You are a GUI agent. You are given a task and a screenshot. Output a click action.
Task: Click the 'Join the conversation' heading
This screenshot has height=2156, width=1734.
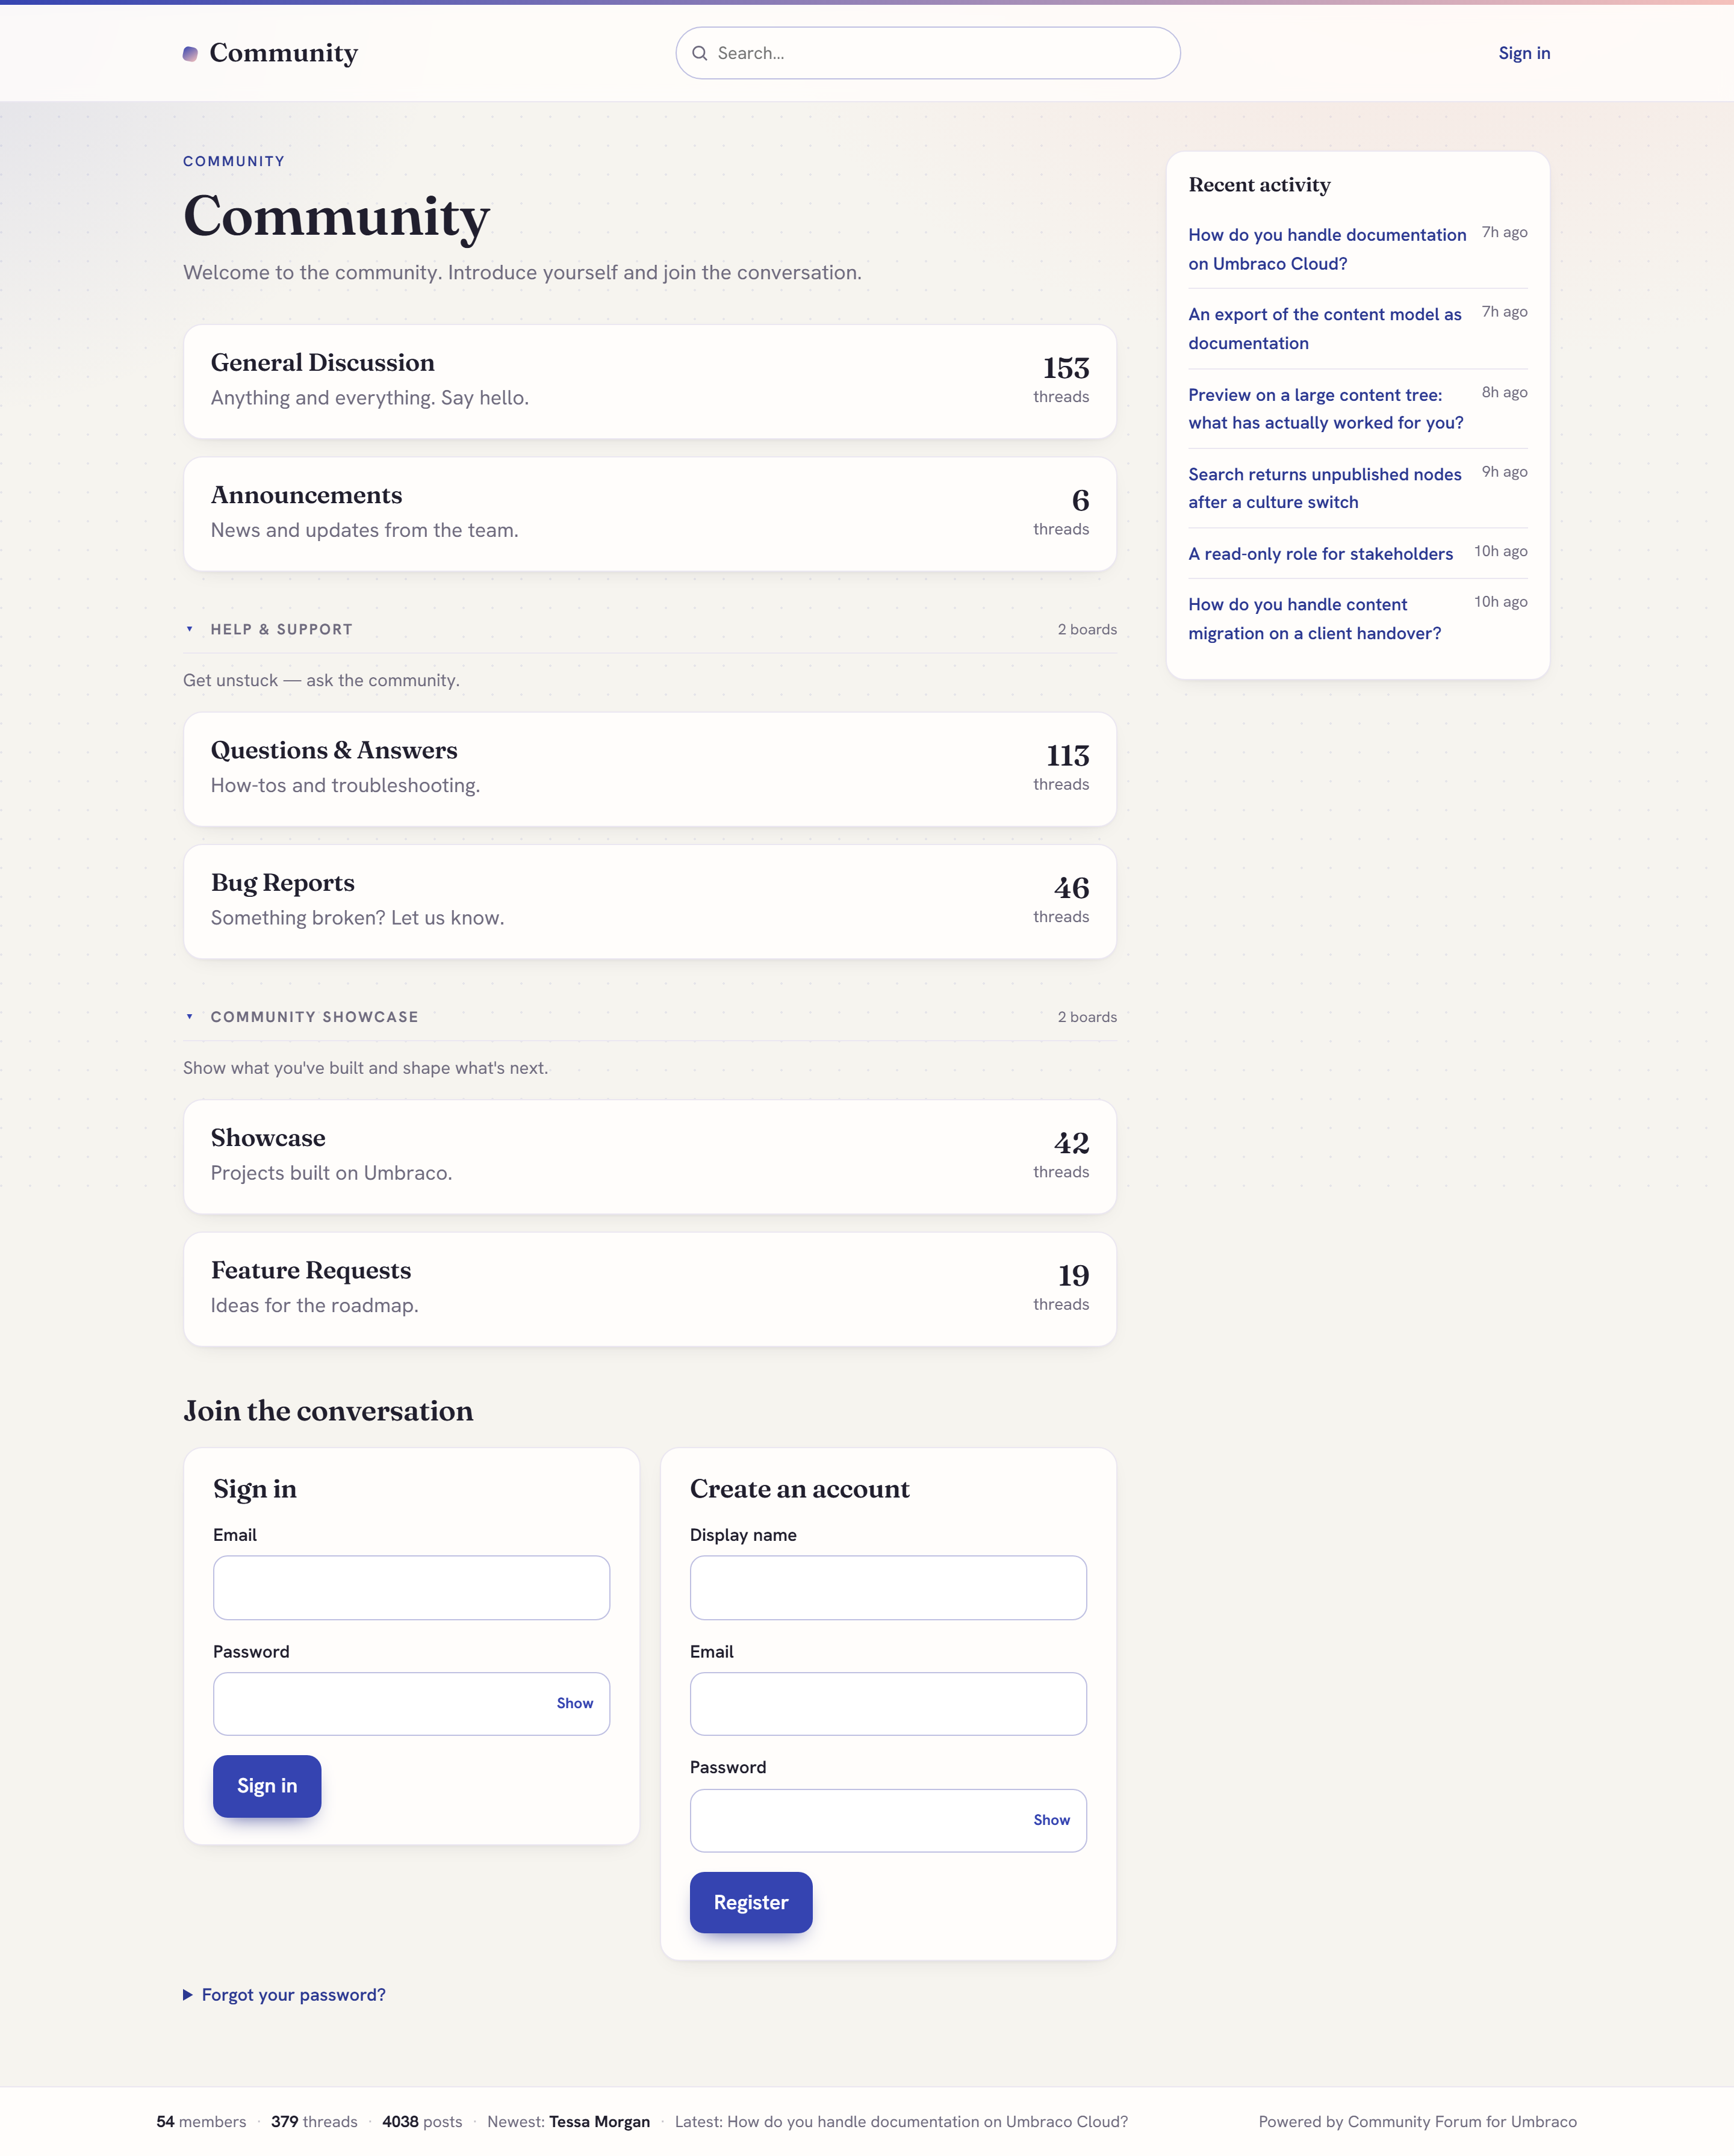[328, 1411]
